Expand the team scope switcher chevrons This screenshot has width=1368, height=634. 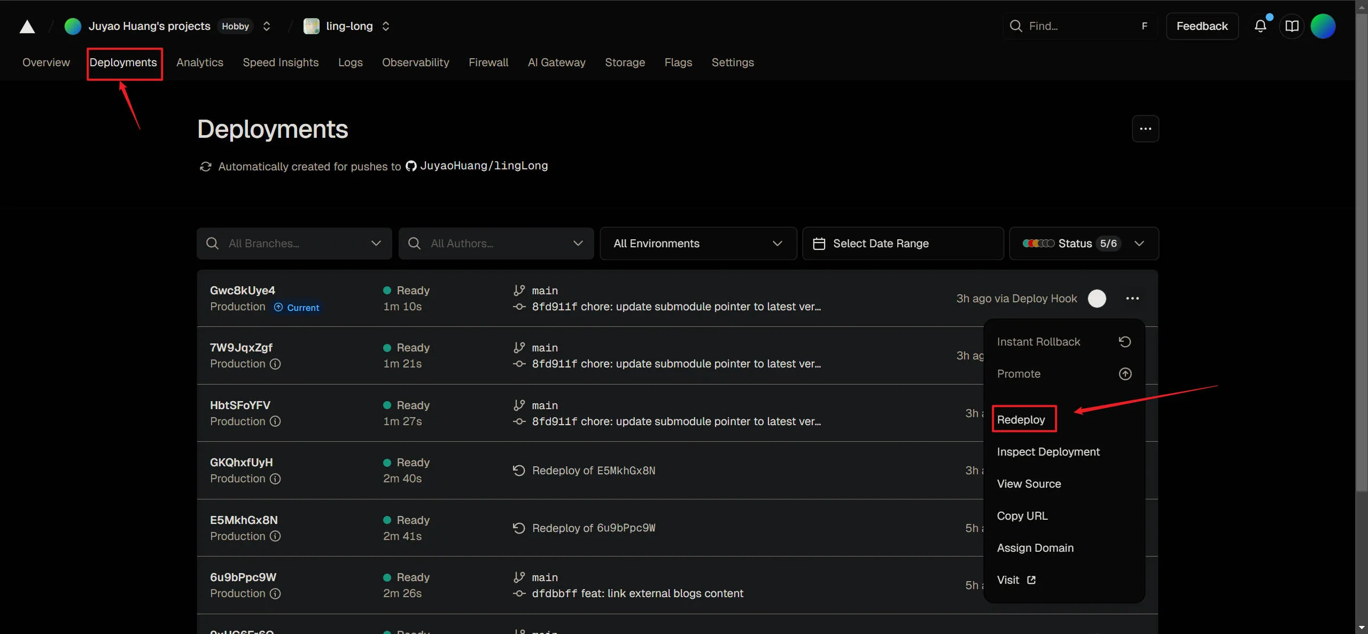click(267, 26)
